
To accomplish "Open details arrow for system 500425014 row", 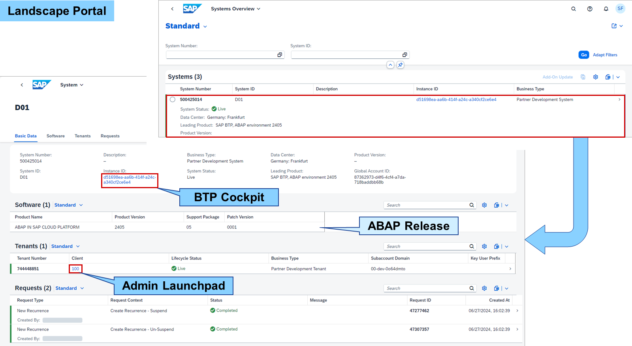I will (619, 99).
